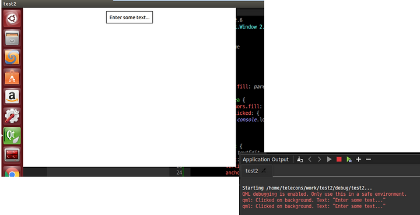Go to the previous item in Application Output

tap(310, 160)
